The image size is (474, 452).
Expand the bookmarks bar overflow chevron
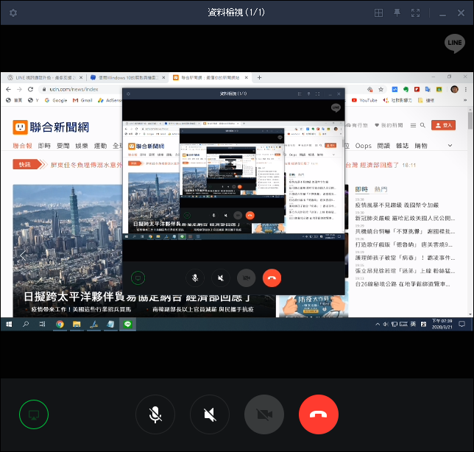click(x=465, y=100)
